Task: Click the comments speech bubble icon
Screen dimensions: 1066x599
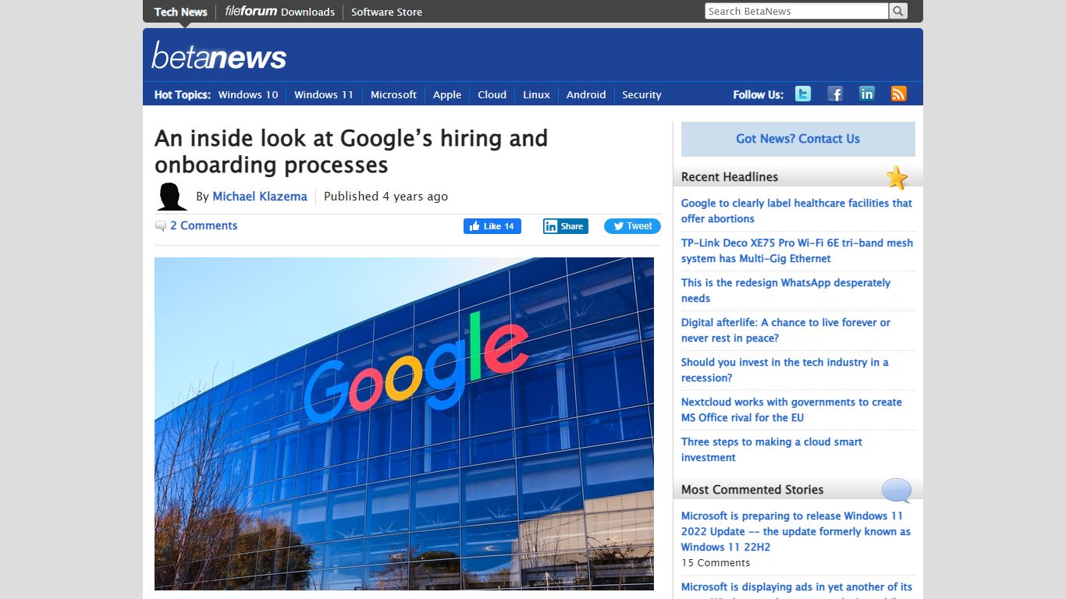Action: pyautogui.click(x=161, y=226)
